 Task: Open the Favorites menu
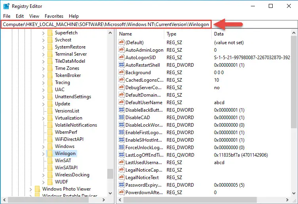[54, 16]
